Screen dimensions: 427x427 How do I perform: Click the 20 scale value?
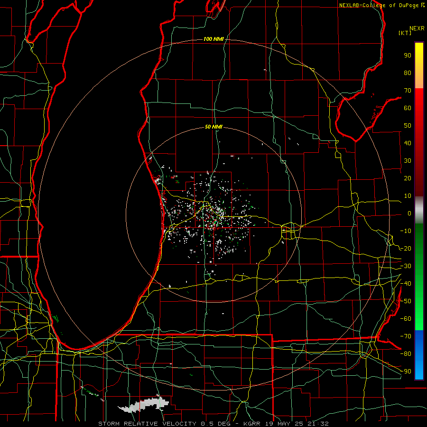408,178
